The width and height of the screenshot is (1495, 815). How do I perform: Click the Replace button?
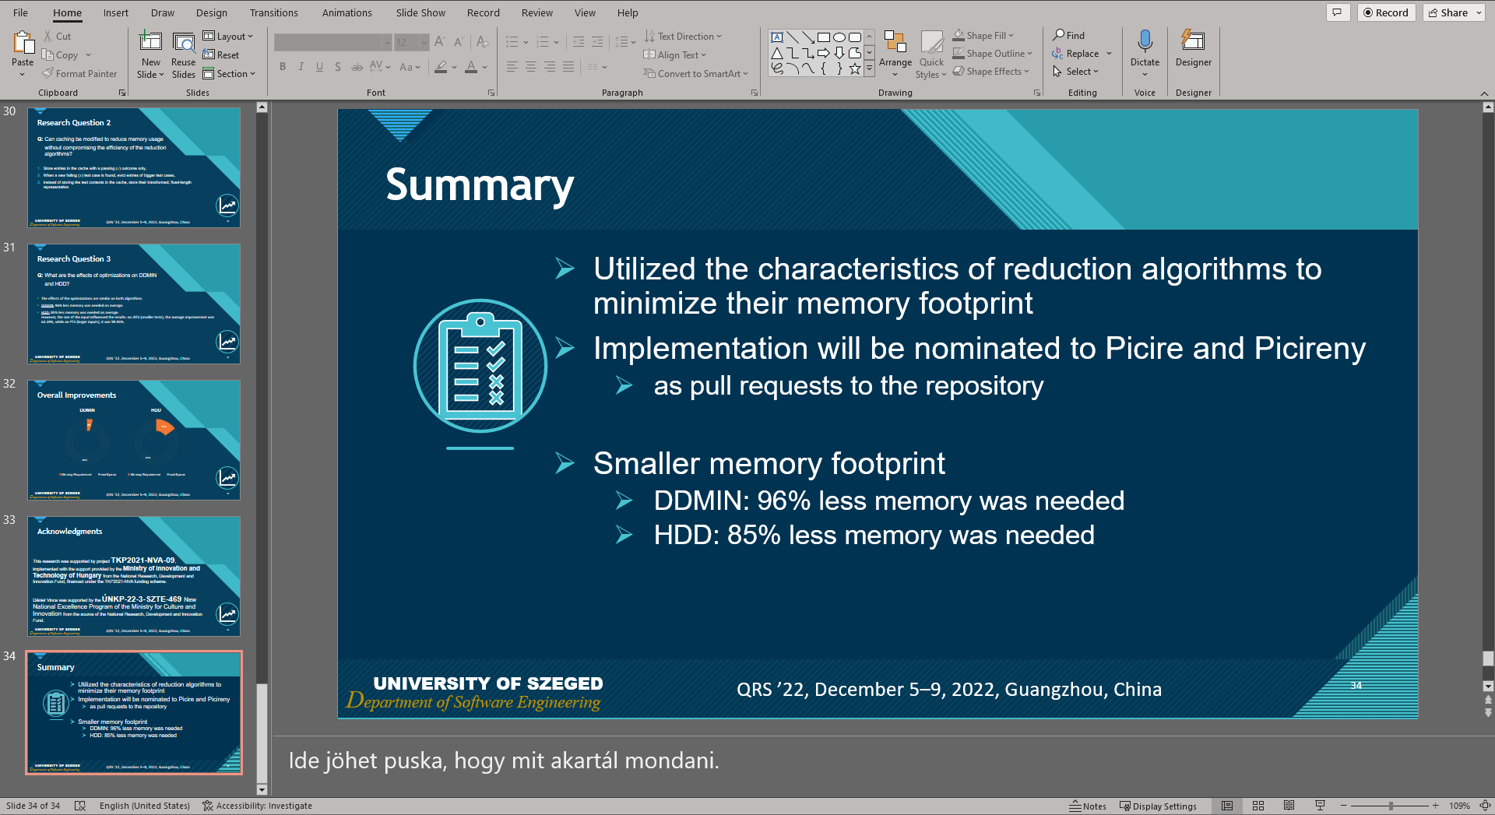point(1082,53)
